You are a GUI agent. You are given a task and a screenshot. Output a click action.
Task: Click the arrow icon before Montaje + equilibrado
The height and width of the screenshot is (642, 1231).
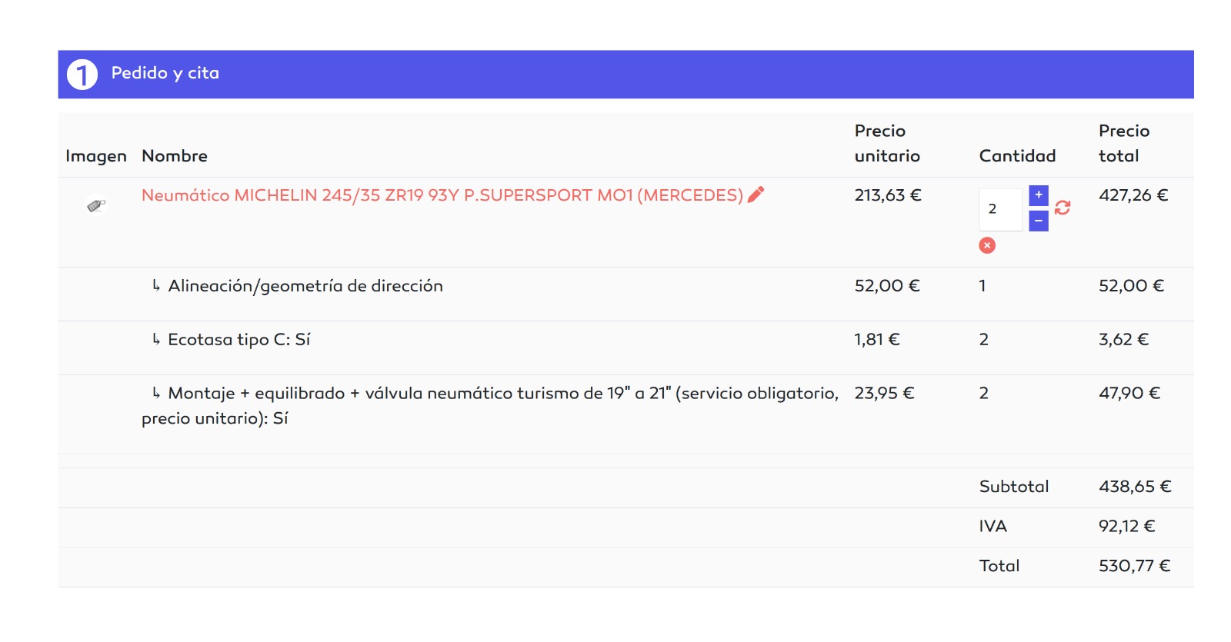(x=156, y=394)
